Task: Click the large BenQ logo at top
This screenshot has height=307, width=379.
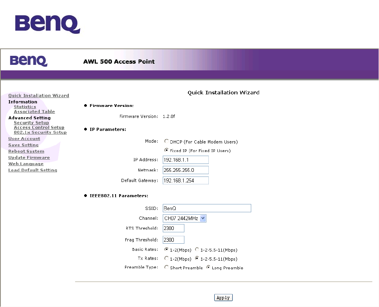Action: coord(47,24)
